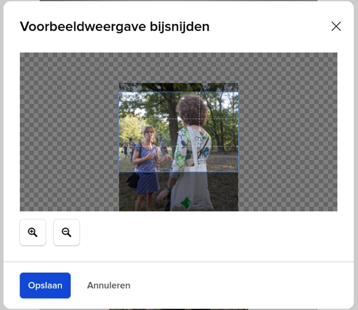The width and height of the screenshot is (358, 310).
Task: Click the zoom in magnifier icon
Action: coord(33,232)
